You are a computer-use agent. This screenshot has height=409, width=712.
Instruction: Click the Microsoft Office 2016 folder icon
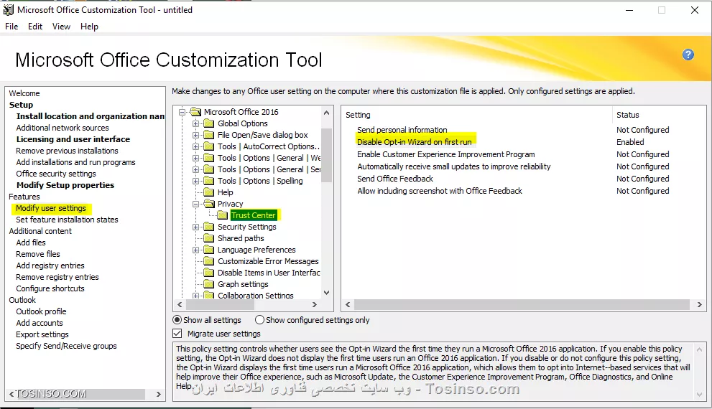(x=195, y=111)
